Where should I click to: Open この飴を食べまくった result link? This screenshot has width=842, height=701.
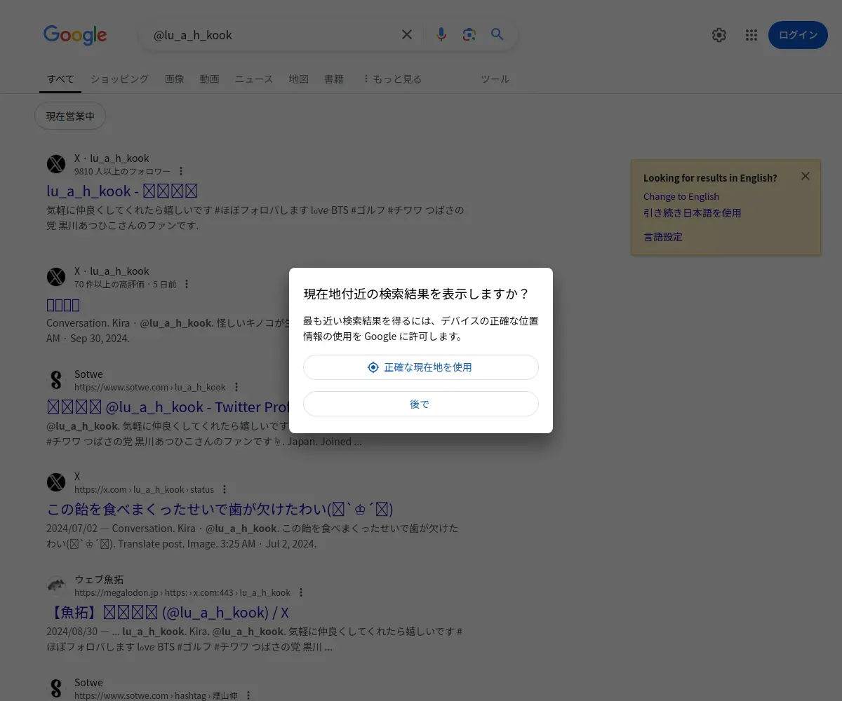point(220,509)
